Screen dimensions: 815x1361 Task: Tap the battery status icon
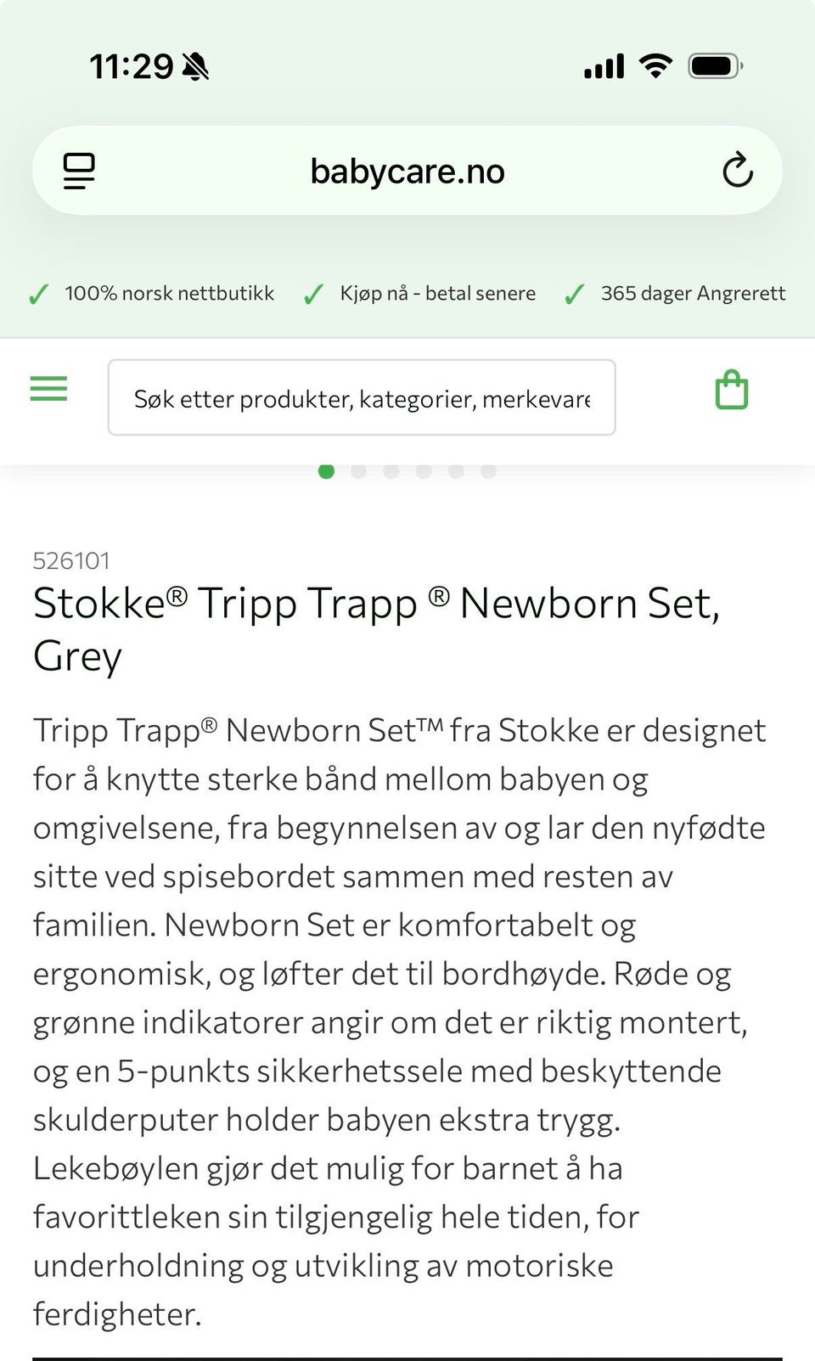pyautogui.click(x=715, y=65)
